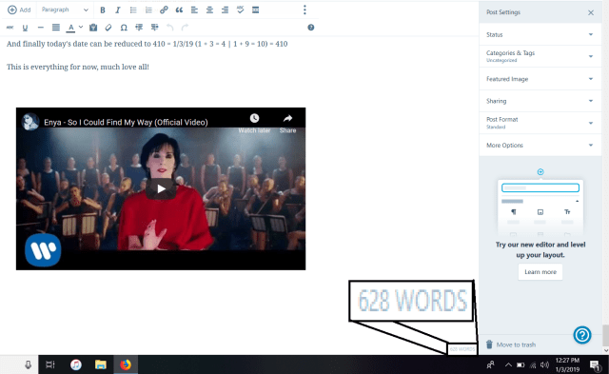Image resolution: width=609 pixels, height=374 pixels.
Task: Click the taskbar microphone icon
Action: [28, 364]
